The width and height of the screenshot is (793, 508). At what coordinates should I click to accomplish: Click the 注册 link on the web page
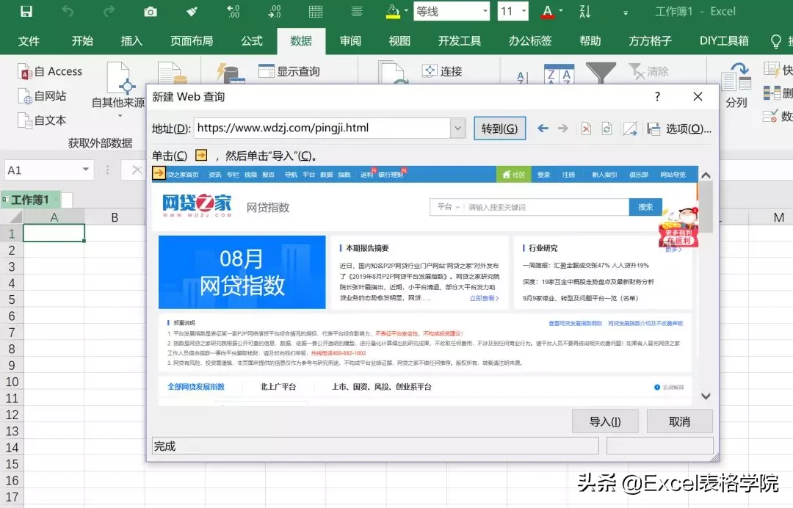point(568,175)
